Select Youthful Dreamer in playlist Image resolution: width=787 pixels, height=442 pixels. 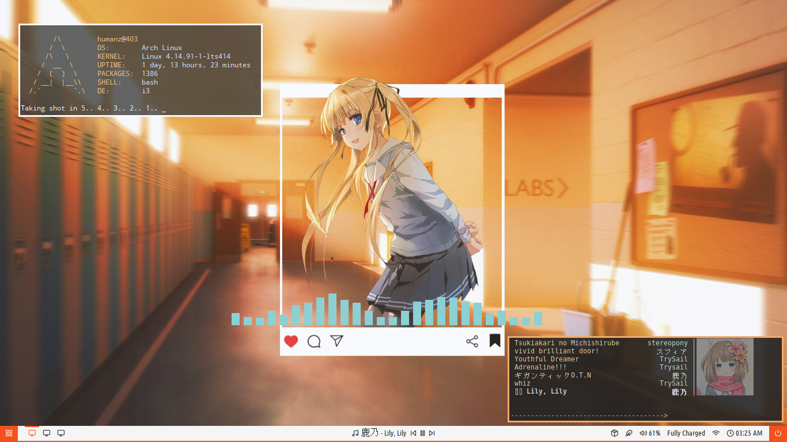tap(547, 359)
